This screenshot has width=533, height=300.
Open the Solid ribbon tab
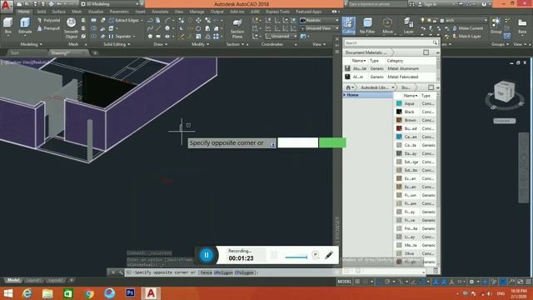coord(42,12)
